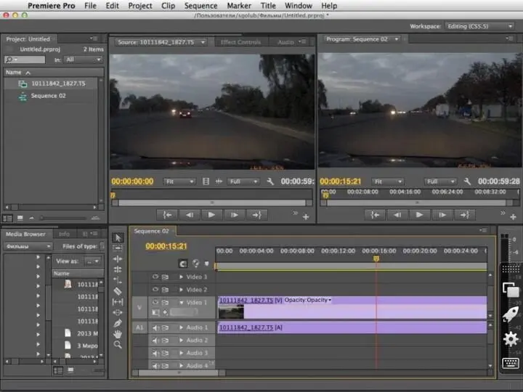523x392 pixels.
Task: Choose the Rolling Edit tool
Action: [118, 269]
